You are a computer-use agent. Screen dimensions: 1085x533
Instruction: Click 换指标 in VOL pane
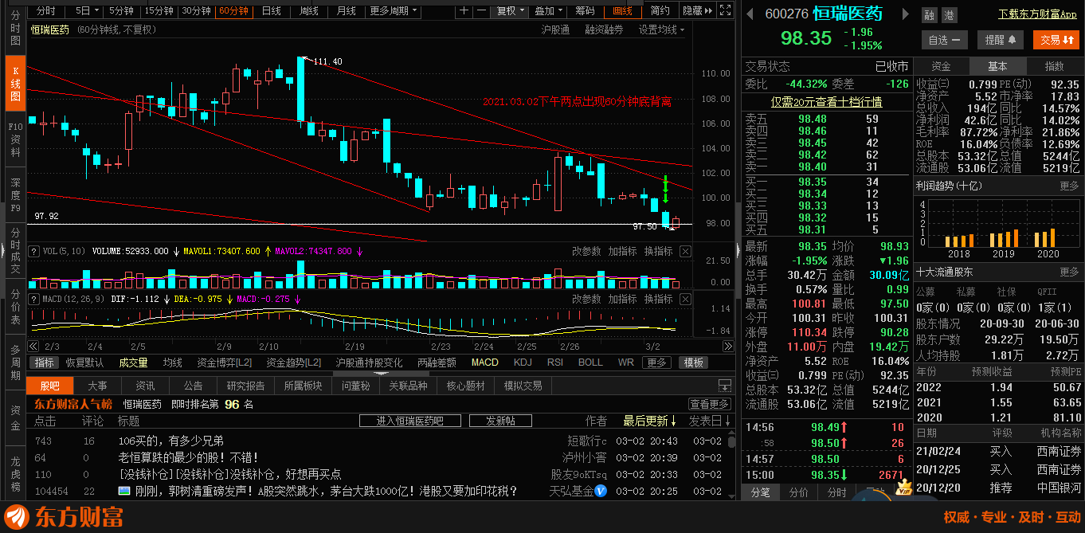pyautogui.click(x=658, y=251)
